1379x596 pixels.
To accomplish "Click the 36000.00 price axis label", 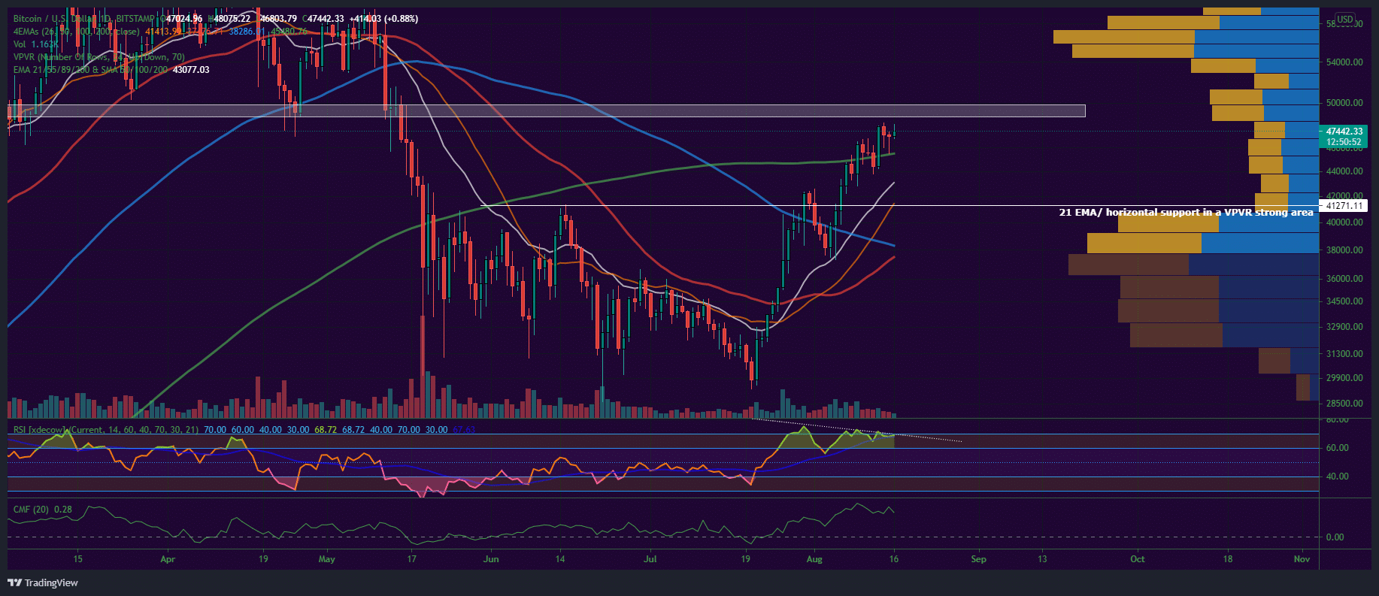I will click(x=1344, y=279).
